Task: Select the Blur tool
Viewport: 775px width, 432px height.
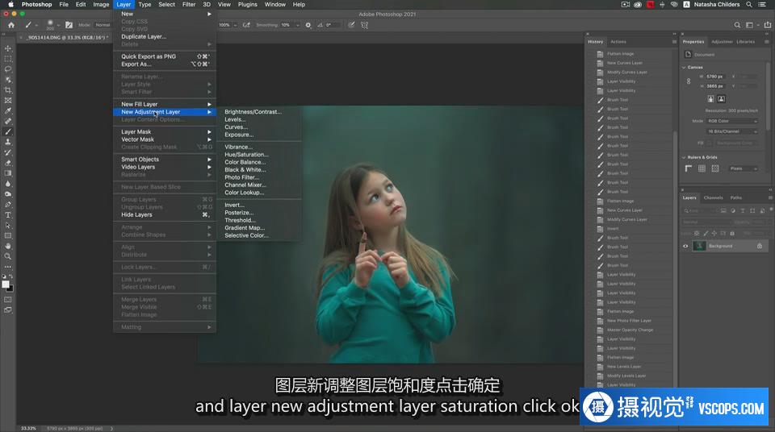Action: pos(8,184)
